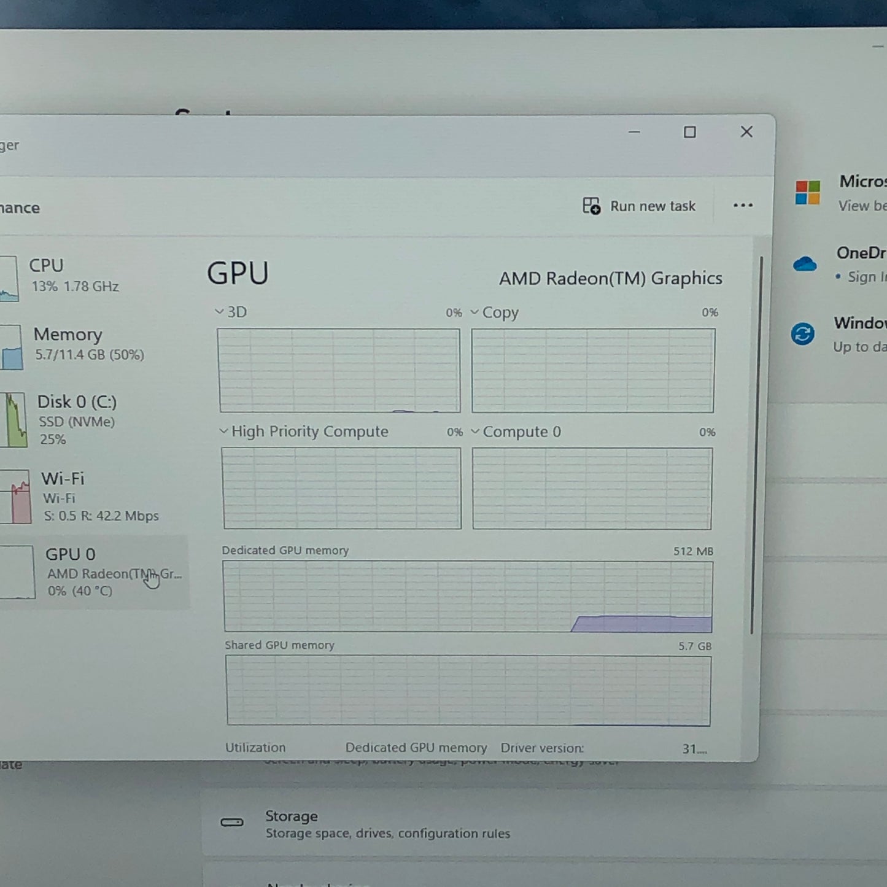Click the OneDrive cloud icon
The width and height of the screenshot is (887, 887).
[805, 264]
